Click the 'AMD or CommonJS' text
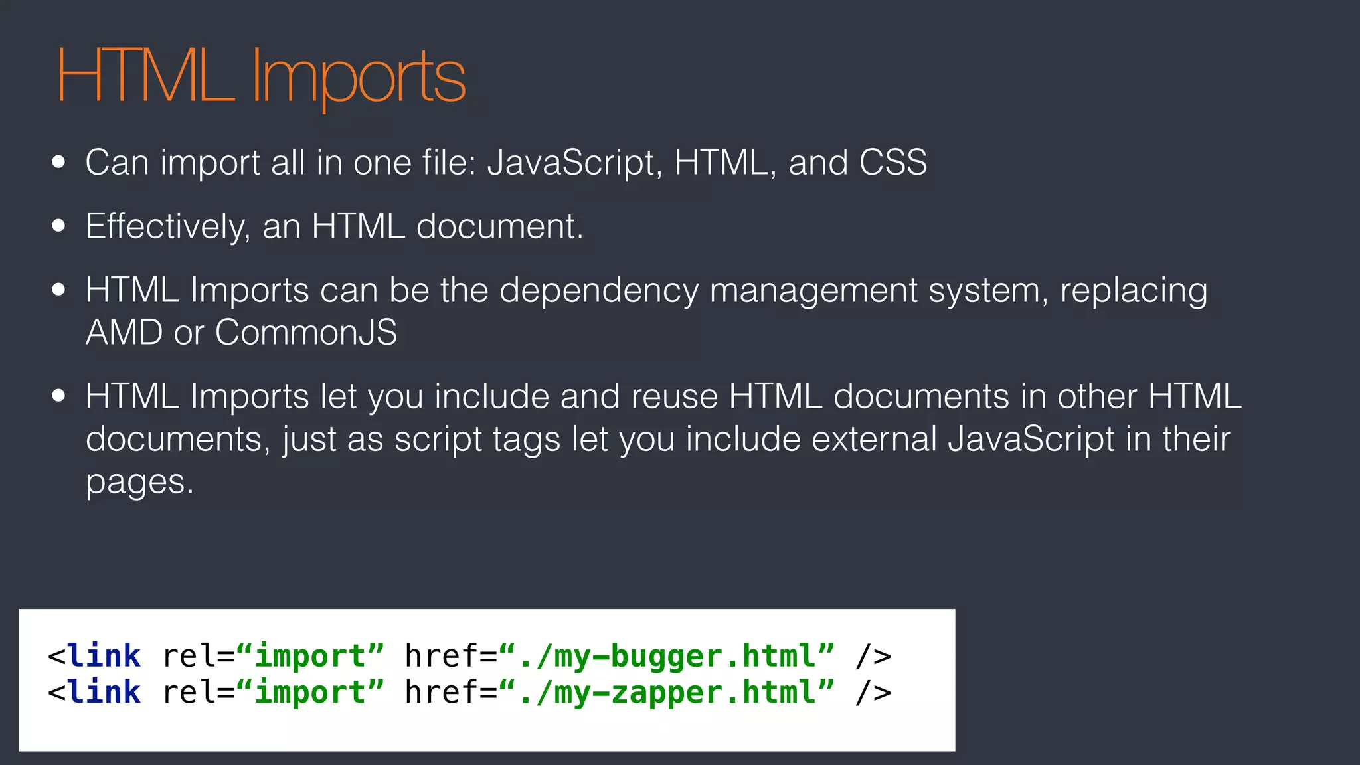Image resolution: width=1360 pixels, height=765 pixels. 241,332
